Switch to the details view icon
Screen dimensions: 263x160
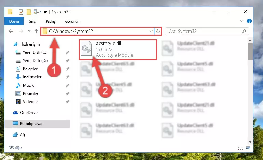pyautogui.click(x=240, y=148)
